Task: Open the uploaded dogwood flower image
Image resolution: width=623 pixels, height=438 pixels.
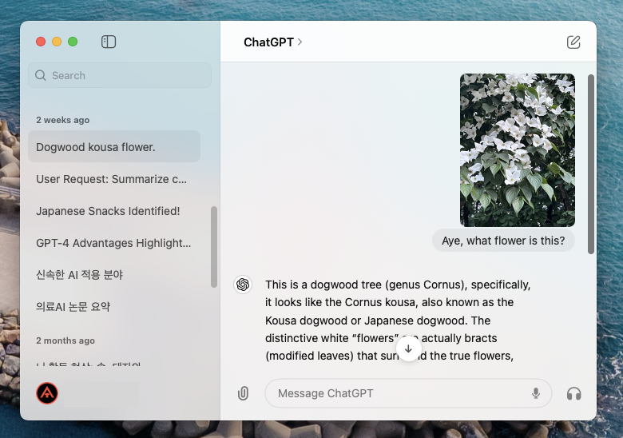Action: pyautogui.click(x=518, y=149)
